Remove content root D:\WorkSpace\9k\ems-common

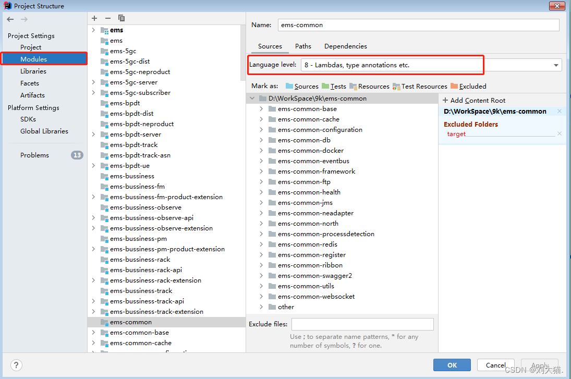pyautogui.click(x=560, y=111)
